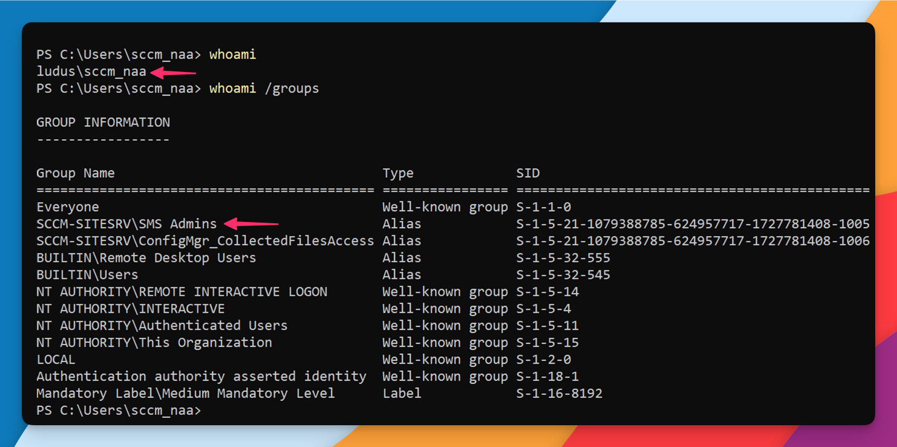Click the SID ending in 1005
Viewport: 897px width, 447px height.
pos(693,223)
